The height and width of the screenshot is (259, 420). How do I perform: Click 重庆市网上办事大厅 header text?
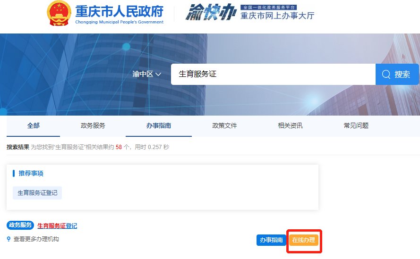pyautogui.click(x=277, y=16)
